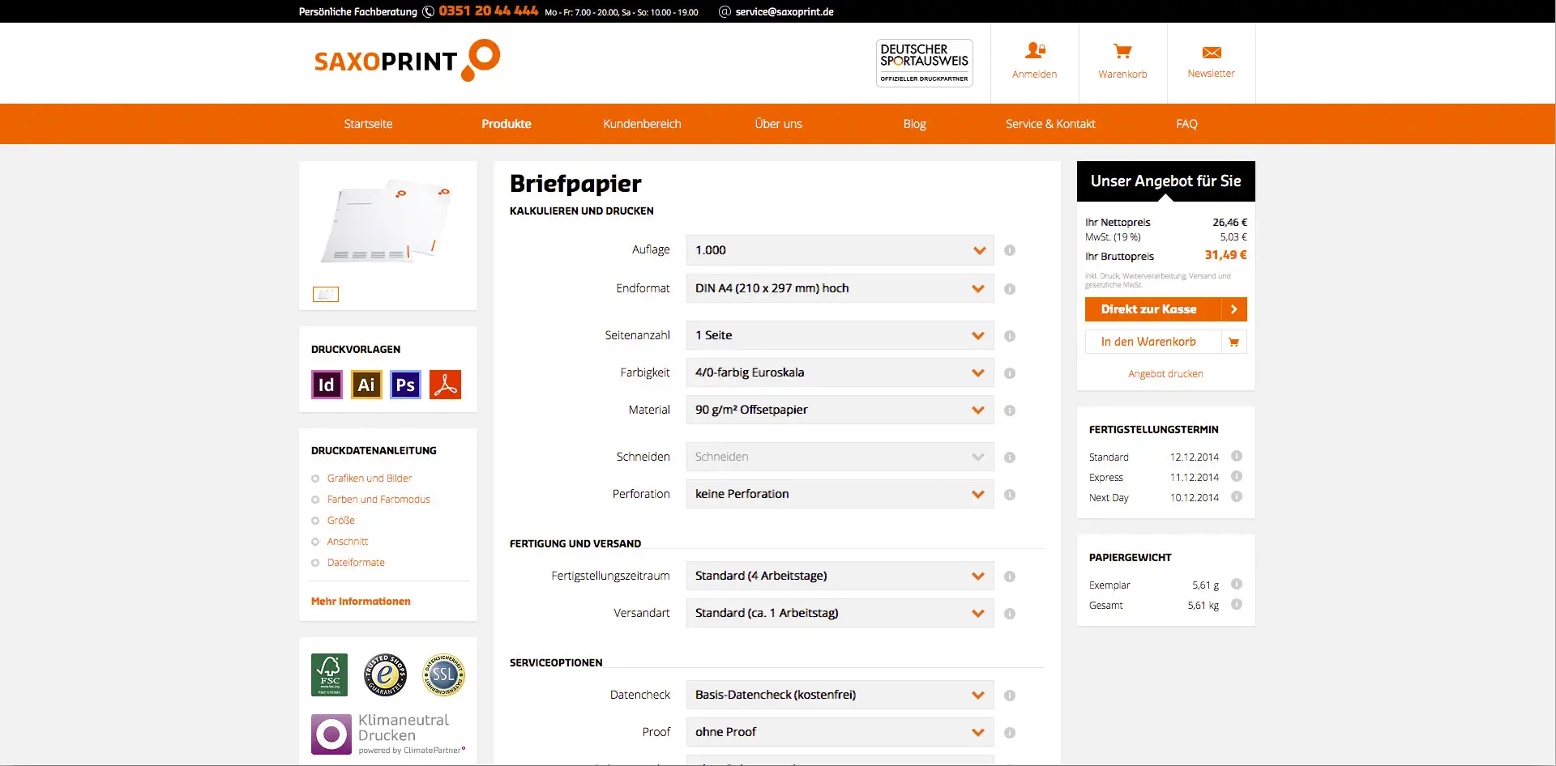Image resolution: width=1556 pixels, height=766 pixels.
Task: Open the Farbigkeit dropdown
Action: coord(839,372)
